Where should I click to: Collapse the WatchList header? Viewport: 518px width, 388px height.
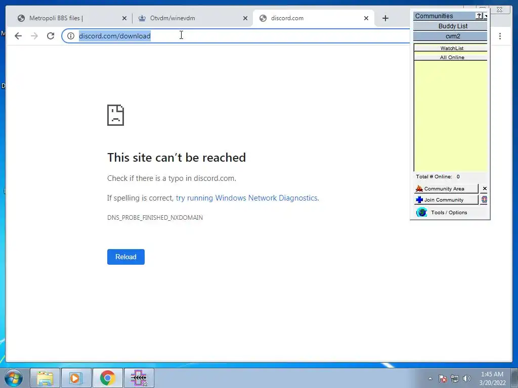click(451, 48)
